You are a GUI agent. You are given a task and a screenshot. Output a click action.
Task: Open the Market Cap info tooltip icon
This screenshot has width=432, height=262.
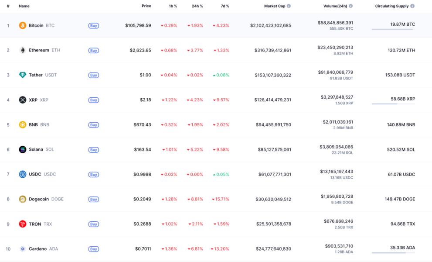[289, 6]
